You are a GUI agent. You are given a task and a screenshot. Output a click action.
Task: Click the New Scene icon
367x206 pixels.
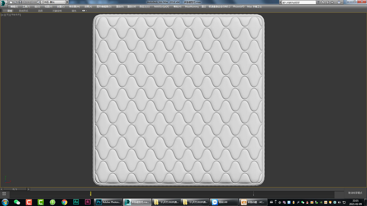click(11, 2)
